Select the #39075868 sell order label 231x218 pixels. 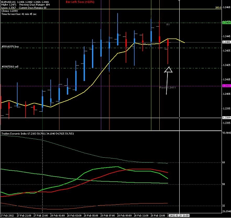click(x=10, y=67)
